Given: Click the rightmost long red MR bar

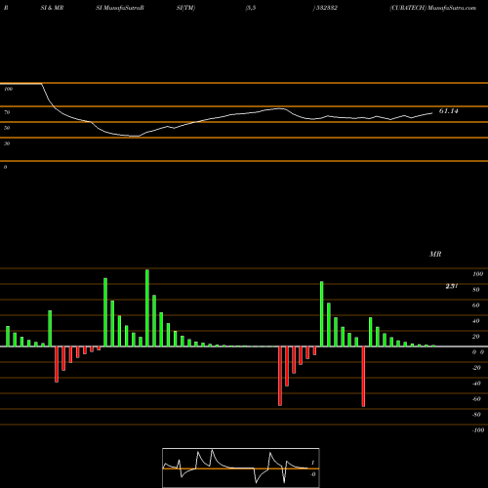Looking at the screenshot, I should [x=363, y=377].
